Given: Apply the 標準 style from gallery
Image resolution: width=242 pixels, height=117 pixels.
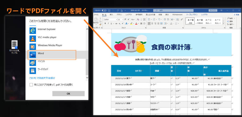Looking at the screenshot, I should point(190,21).
